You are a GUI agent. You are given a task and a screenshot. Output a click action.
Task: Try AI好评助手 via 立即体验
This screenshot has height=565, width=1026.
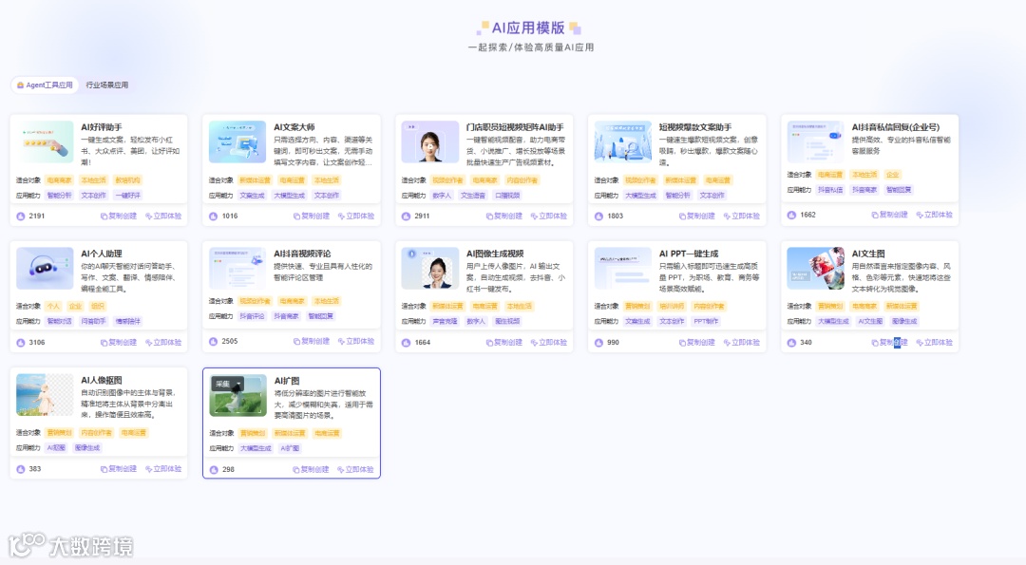(163, 216)
